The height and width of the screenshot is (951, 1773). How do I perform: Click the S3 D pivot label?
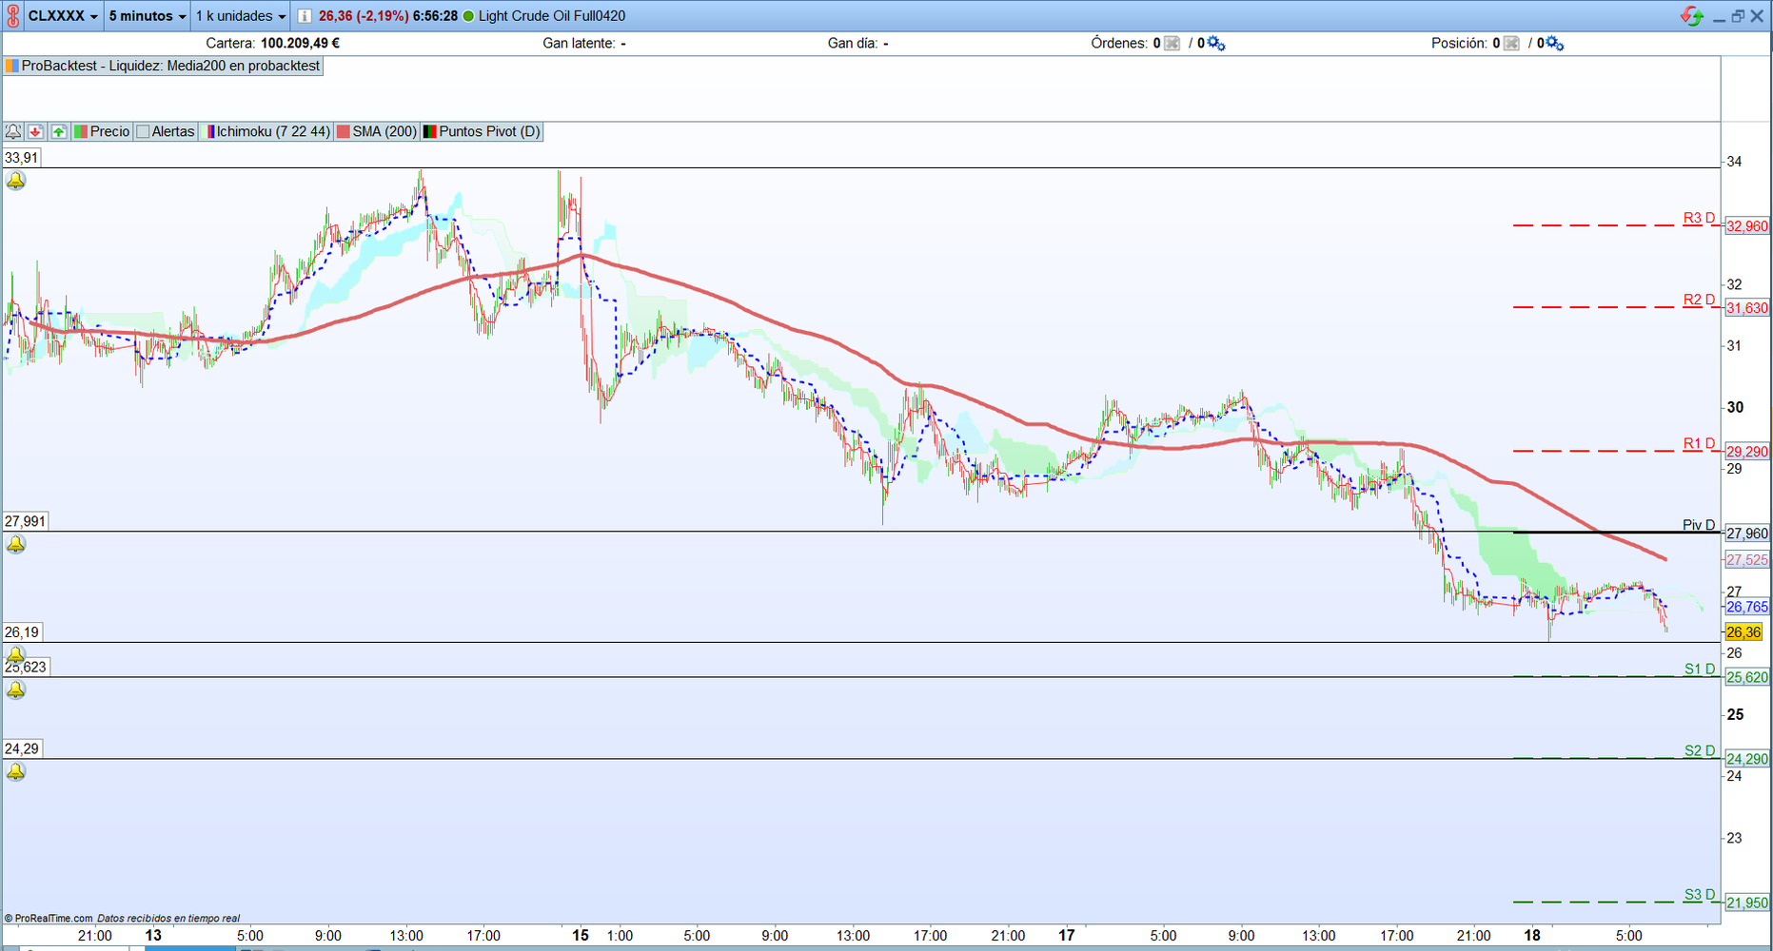click(1700, 894)
